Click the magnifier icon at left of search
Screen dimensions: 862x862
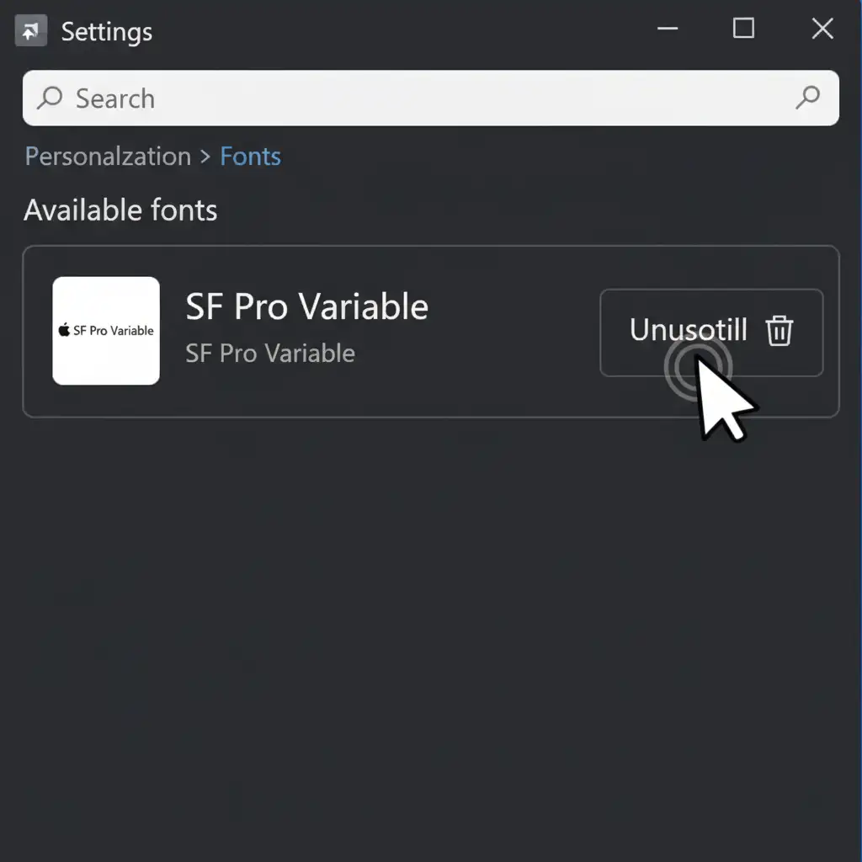click(50, 98)
